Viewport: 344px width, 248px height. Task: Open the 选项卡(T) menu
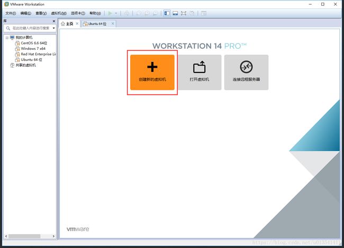click(78, 13)
